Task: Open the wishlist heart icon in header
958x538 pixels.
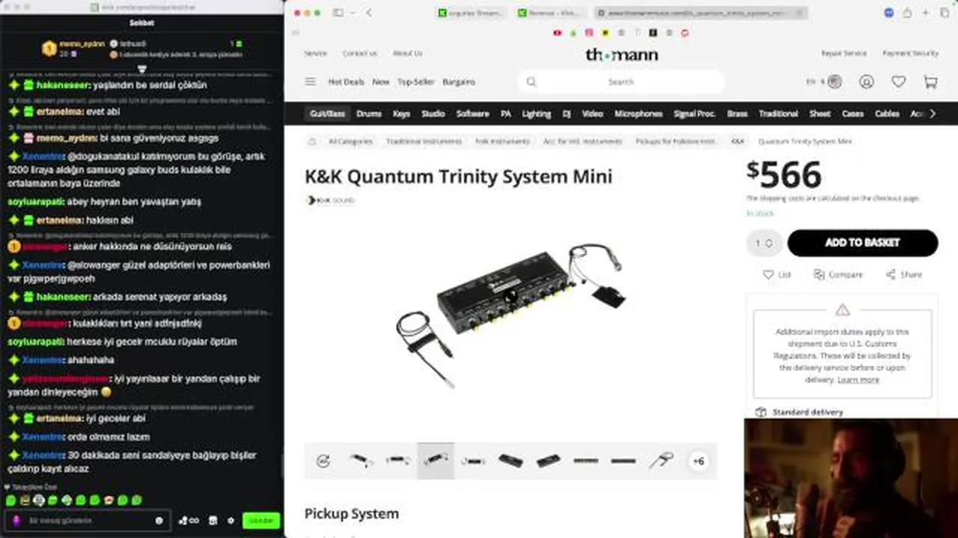Action: (x=899, y=82)
